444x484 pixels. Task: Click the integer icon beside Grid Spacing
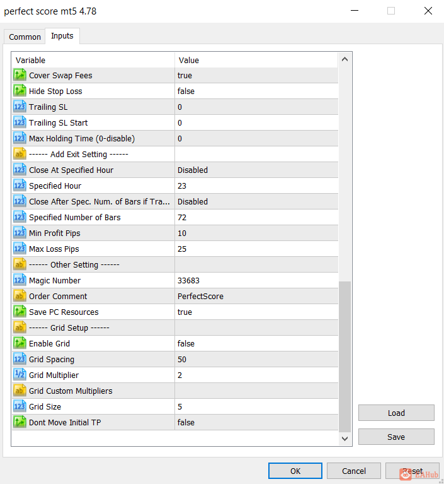[20, 358]
